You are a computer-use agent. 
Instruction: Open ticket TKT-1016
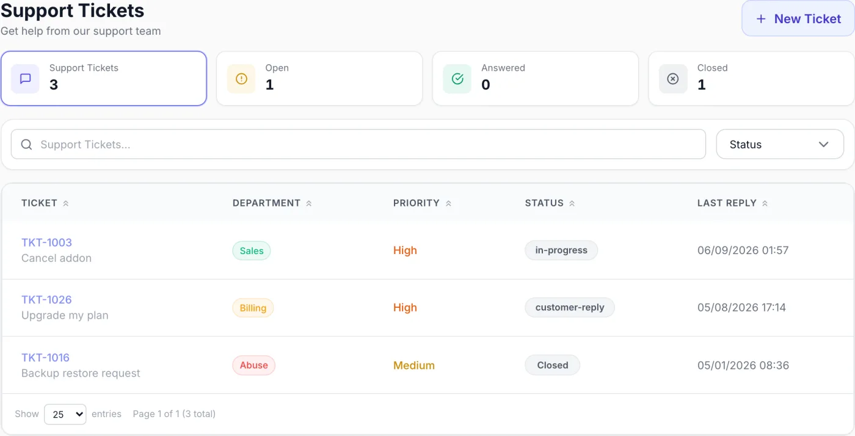45,357
